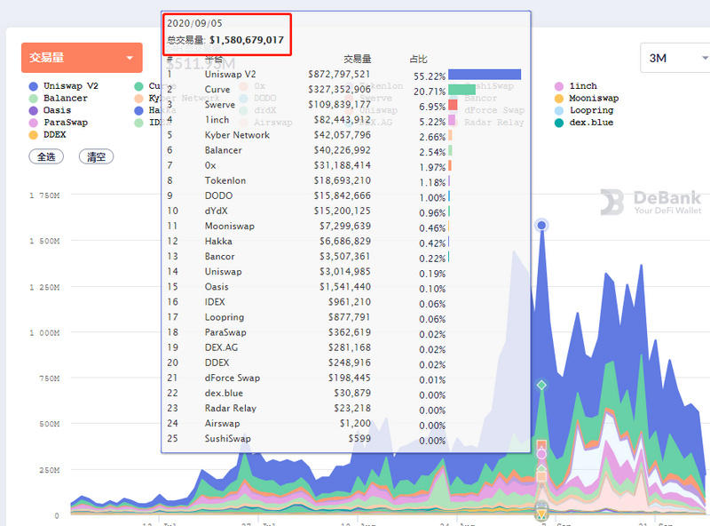Click the Hakka legend dot
This screenshot has width=710, height=526.
pos(138,110)
